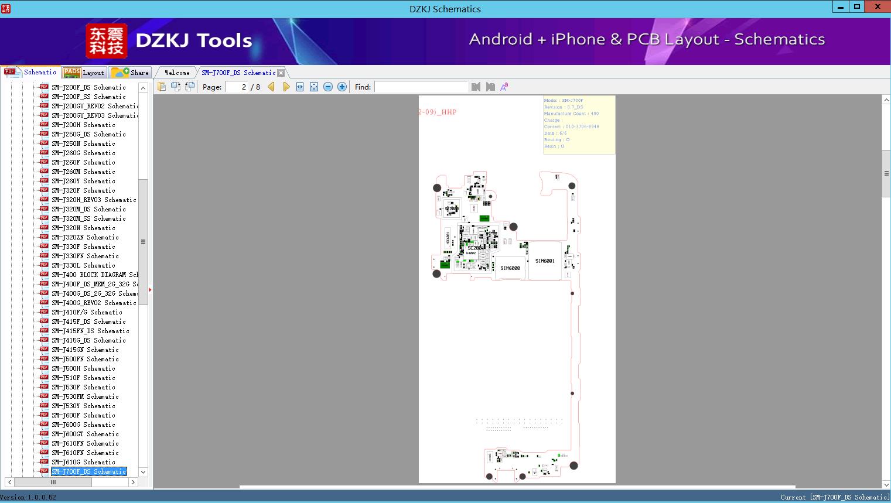891x503 pixels.
Task: Fit the page to window width
Action: pos(300,87)
